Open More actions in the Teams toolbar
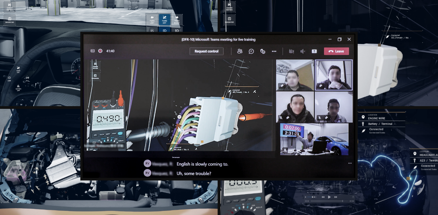This screenshot has width=438, height=215. click(274, 51)
